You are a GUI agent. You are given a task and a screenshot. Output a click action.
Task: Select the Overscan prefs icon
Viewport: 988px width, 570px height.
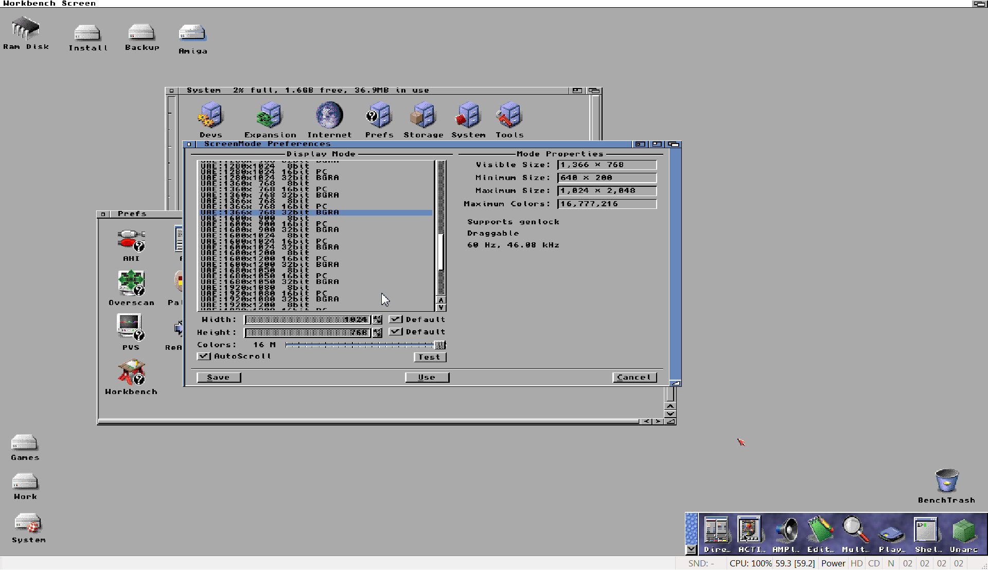pos(131,288)
